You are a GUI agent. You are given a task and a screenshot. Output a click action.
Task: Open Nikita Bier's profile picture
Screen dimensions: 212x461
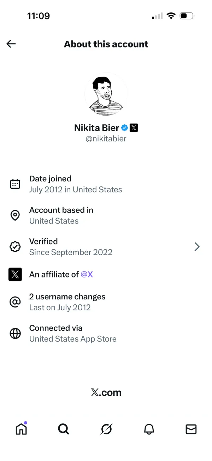(x=106, y=94)
